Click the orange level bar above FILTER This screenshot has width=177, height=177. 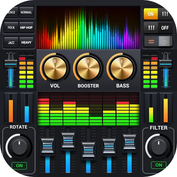click(x=166, y=108)
